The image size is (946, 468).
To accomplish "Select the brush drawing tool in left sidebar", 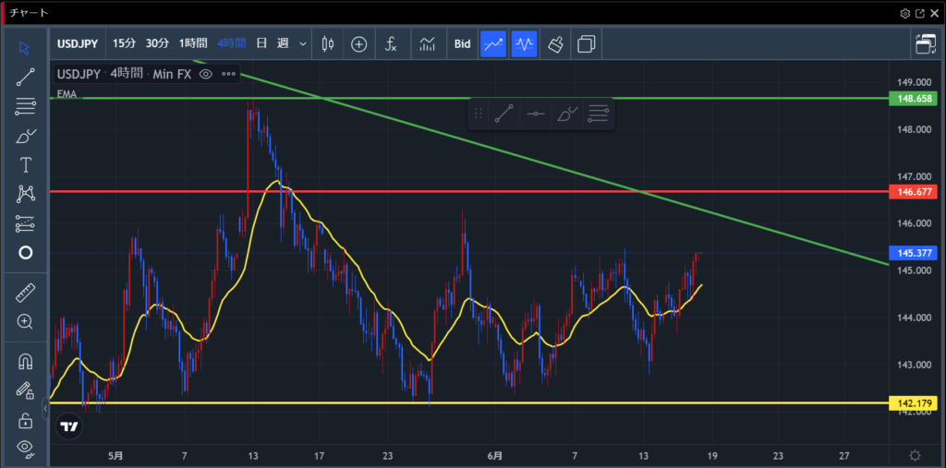I will click(x=25, y=136).
